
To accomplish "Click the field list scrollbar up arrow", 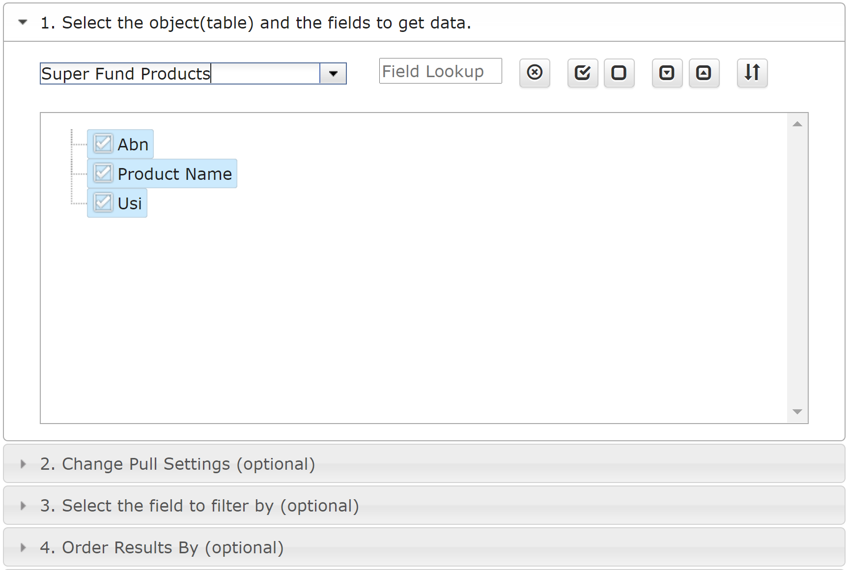I will click(797, 124).
